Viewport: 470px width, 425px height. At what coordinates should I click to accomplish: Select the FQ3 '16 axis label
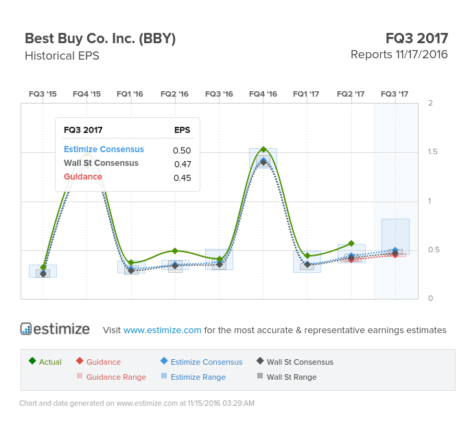coord(219,94)
